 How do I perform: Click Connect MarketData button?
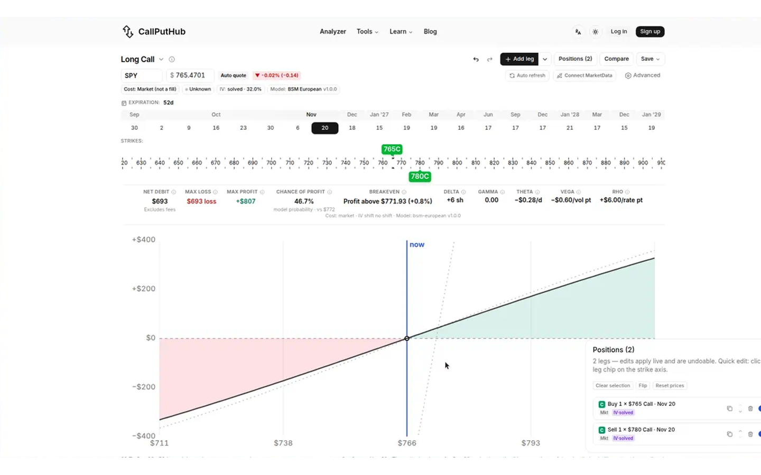tap(584, 75)
